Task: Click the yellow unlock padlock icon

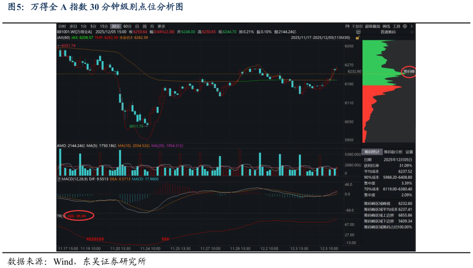Action: (357, 38)
